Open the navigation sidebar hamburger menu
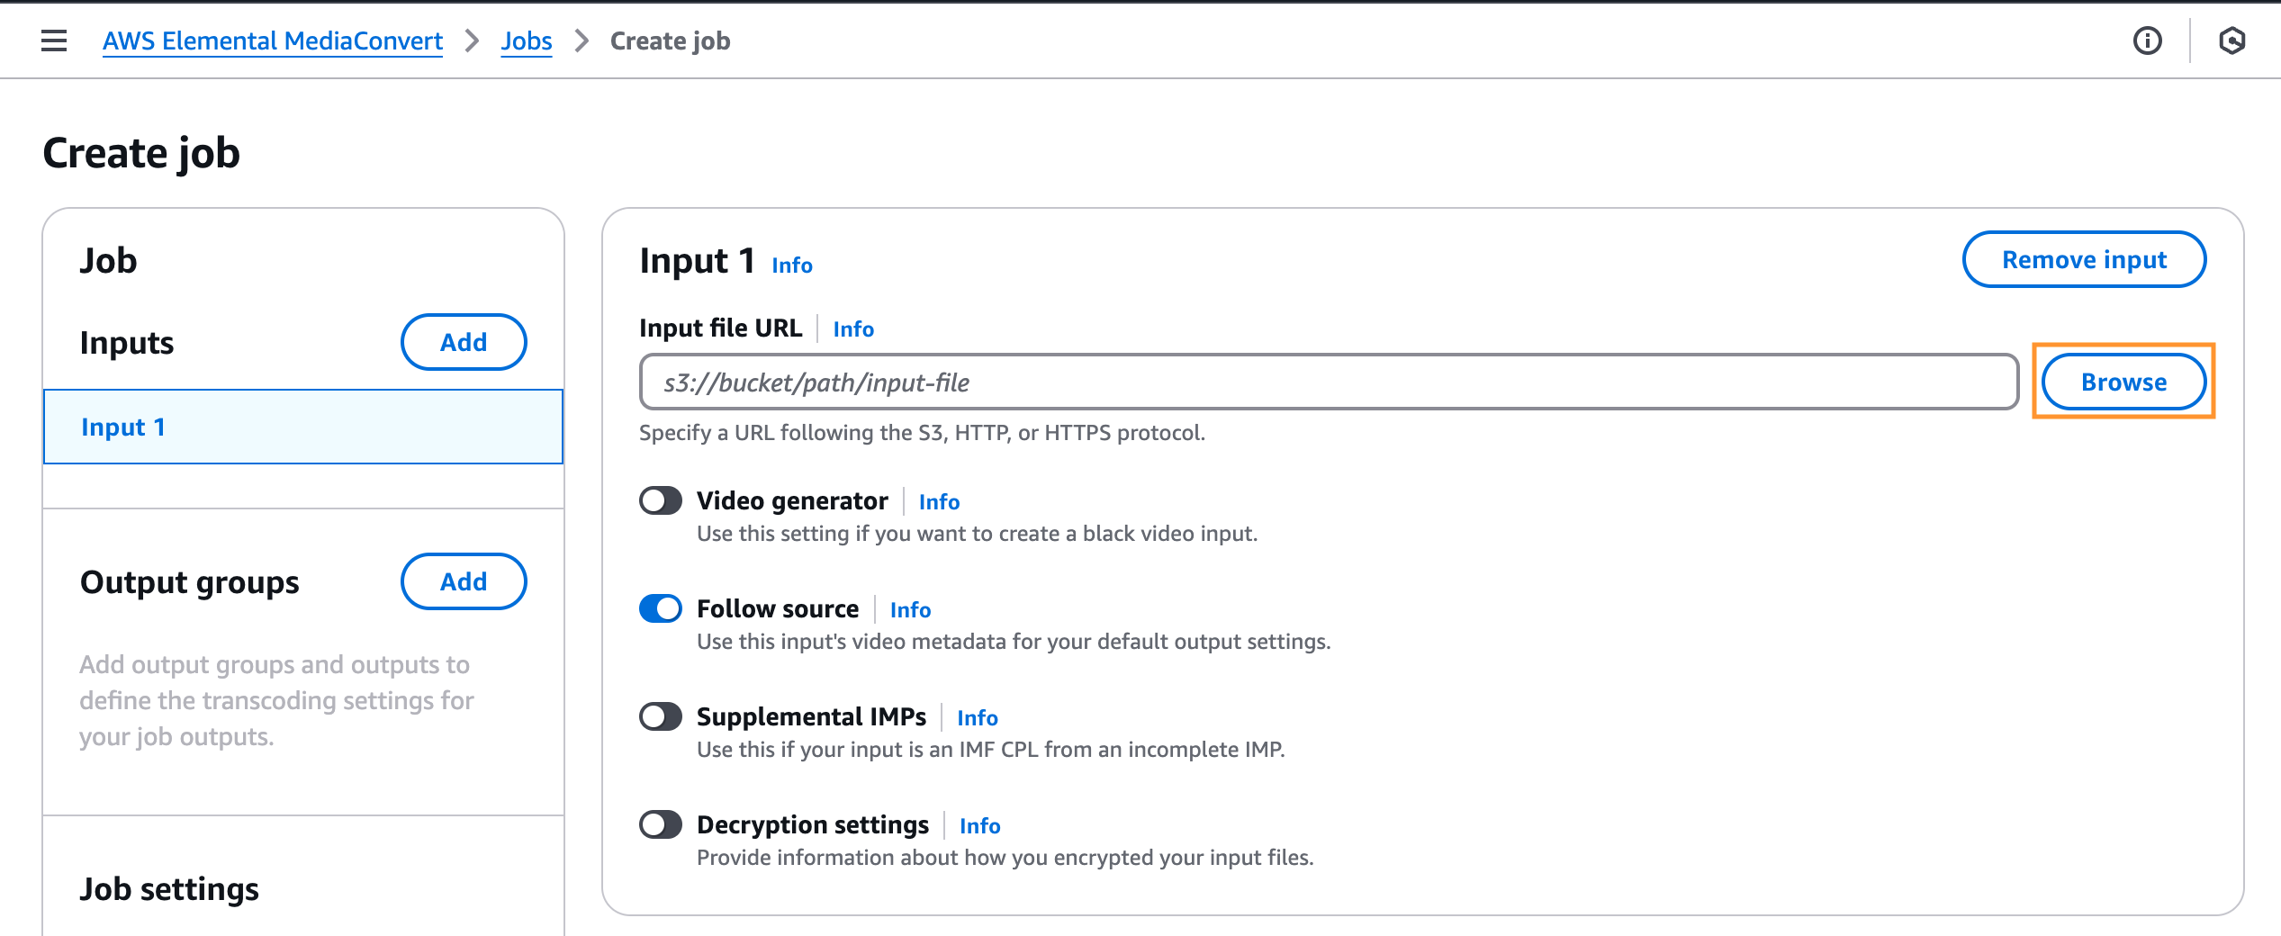The width and height of the screenshot is (2281, 936). coord(54,40)
